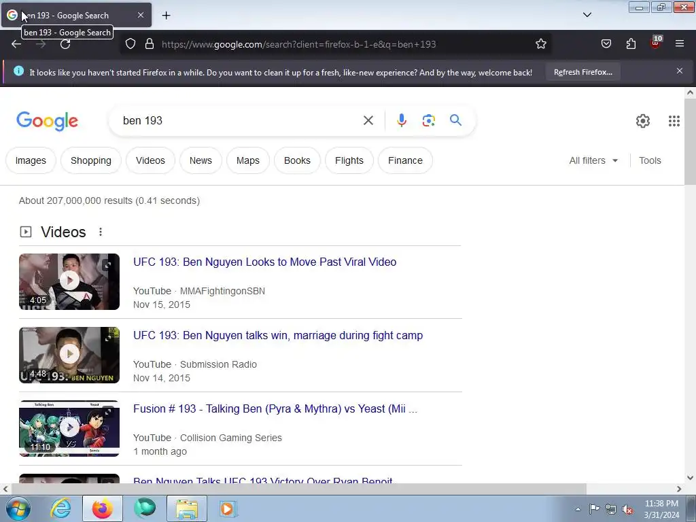Open the Firefox hamburger application menu
The height and width of the screenshot is (522, 696).
coord(680,43)
